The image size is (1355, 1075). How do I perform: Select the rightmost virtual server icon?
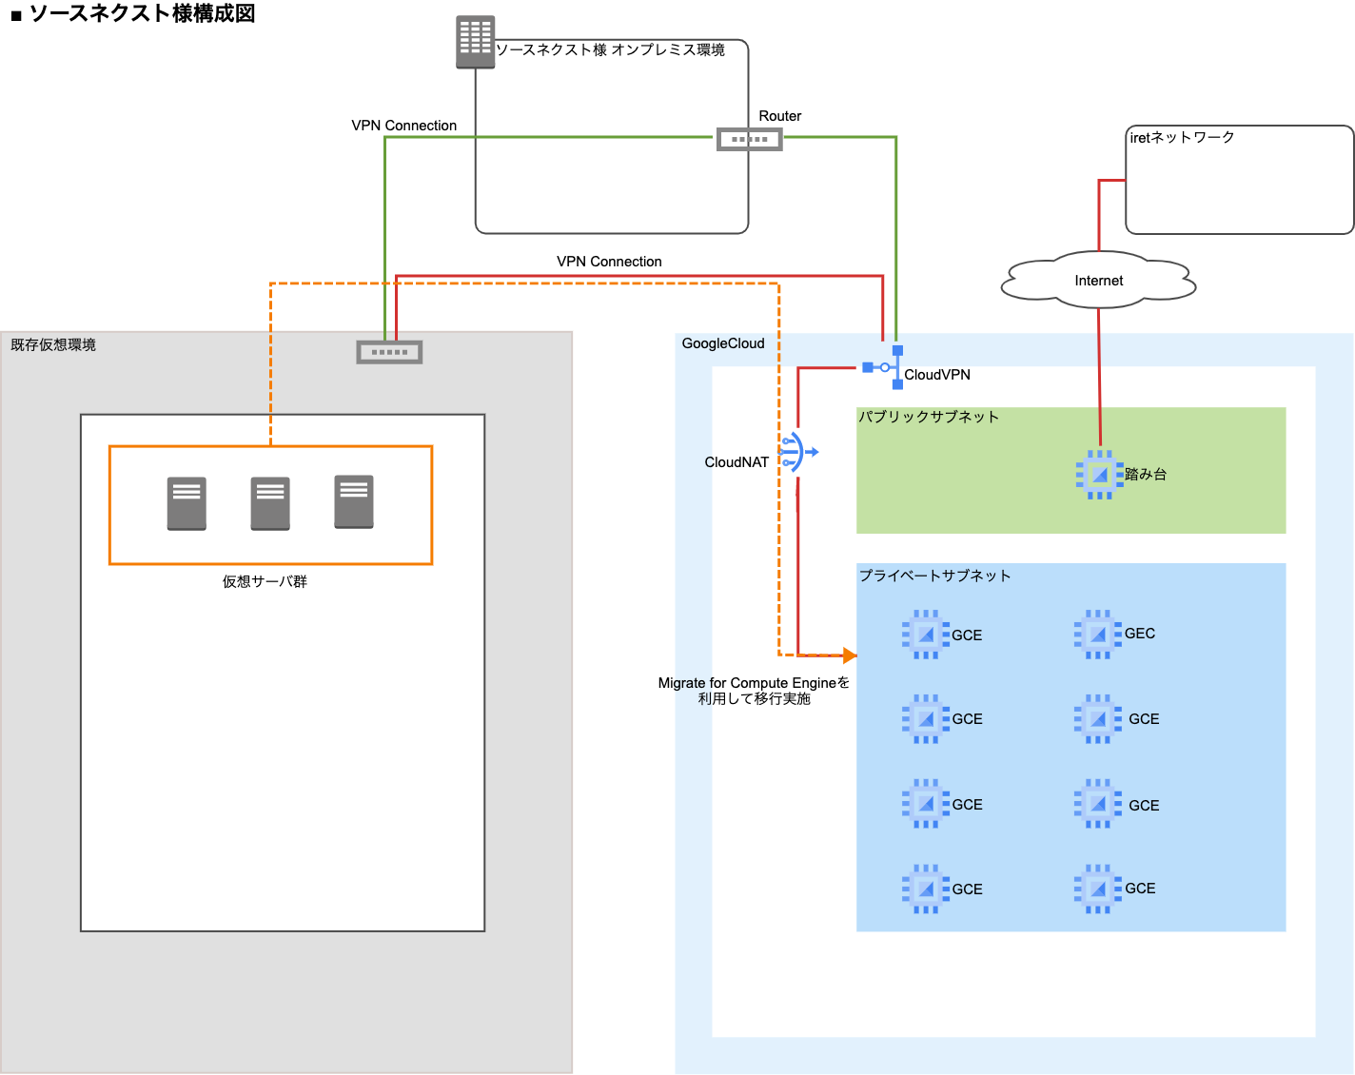(354, 501)
